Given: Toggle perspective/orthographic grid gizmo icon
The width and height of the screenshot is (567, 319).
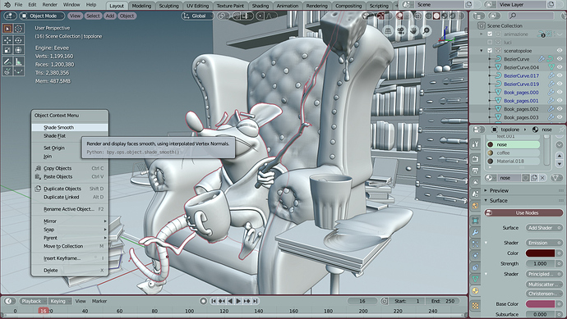Looking at the screenshot, I should click(388, 31).
